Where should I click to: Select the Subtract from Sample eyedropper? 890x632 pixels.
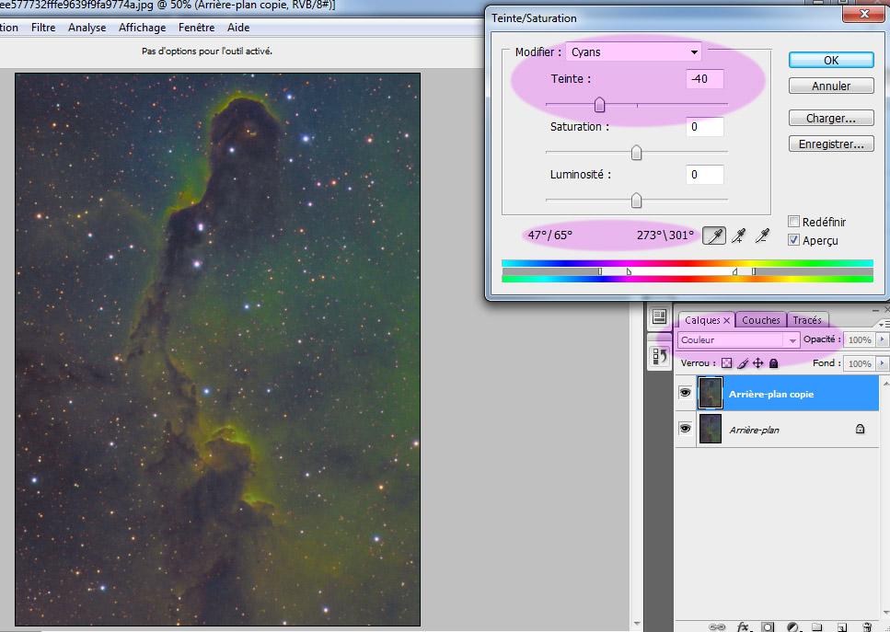[x=761, y=236]
